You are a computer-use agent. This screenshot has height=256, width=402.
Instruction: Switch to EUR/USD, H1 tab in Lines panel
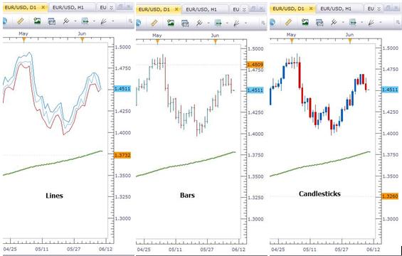click(68, 8)
